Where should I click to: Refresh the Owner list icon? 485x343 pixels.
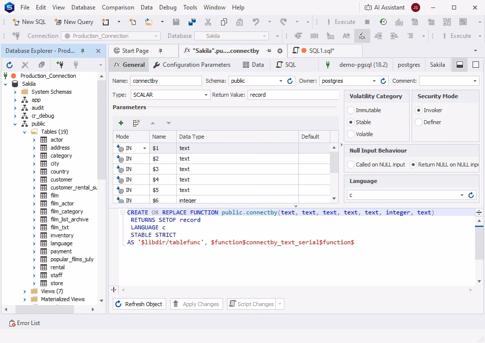click(383, 81)
